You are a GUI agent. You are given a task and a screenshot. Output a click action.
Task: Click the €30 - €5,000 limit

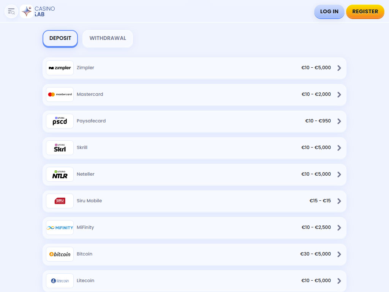[x=315, y=254]
